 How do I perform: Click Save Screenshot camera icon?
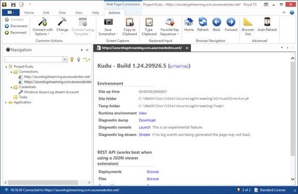click(108, 22)
